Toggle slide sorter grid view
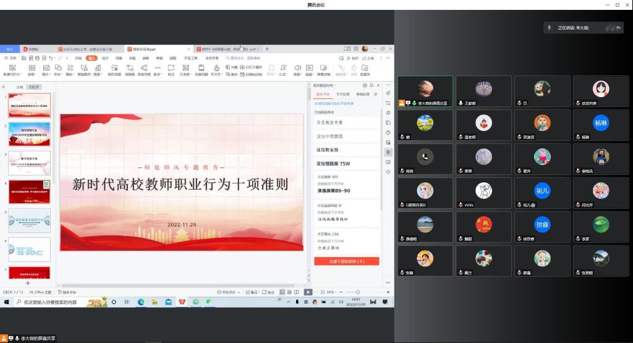633x343 pixels. [289, 292]
